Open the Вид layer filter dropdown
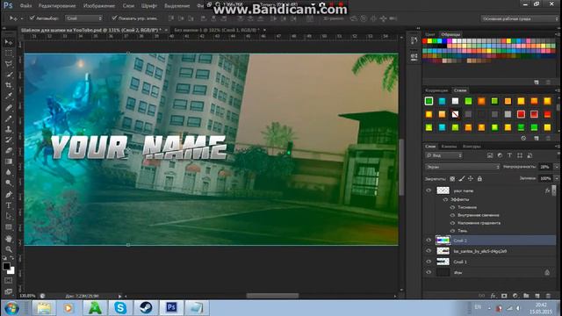 tap(444, 155)
